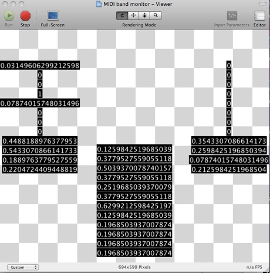Image resolution: width=270 pixels, height=273 pixels.
Task: Select the magnifier rendering mode icon
Action: (156, 15)
